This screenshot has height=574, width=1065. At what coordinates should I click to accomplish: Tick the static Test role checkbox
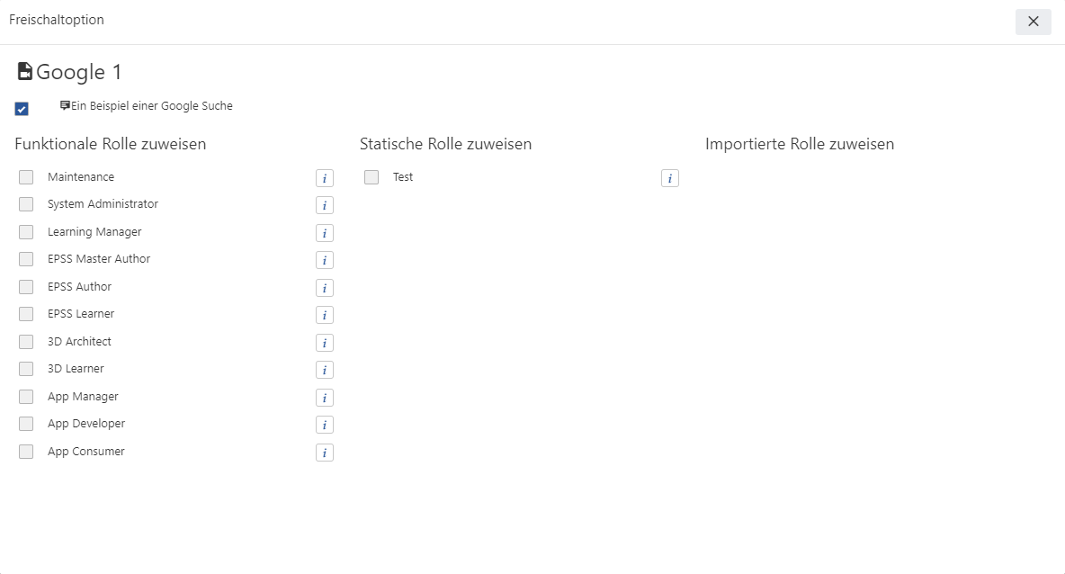pos(371,177)
